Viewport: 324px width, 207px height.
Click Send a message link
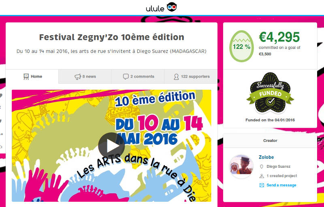click(281, 185)
